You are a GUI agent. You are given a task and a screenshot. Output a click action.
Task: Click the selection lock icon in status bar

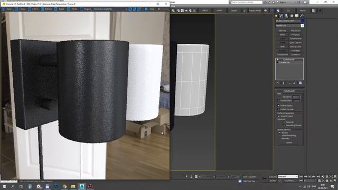[191, 177]
